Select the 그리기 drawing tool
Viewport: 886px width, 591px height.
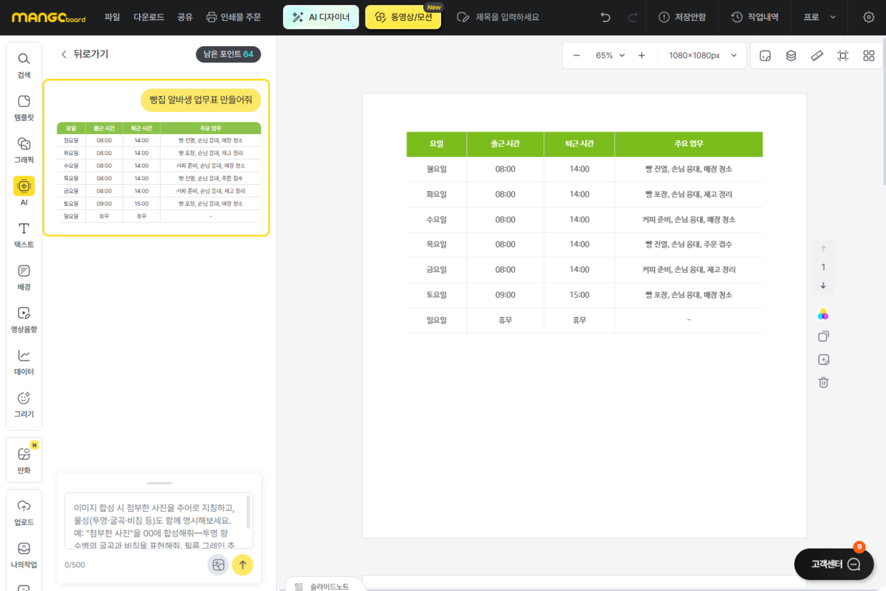24,404
